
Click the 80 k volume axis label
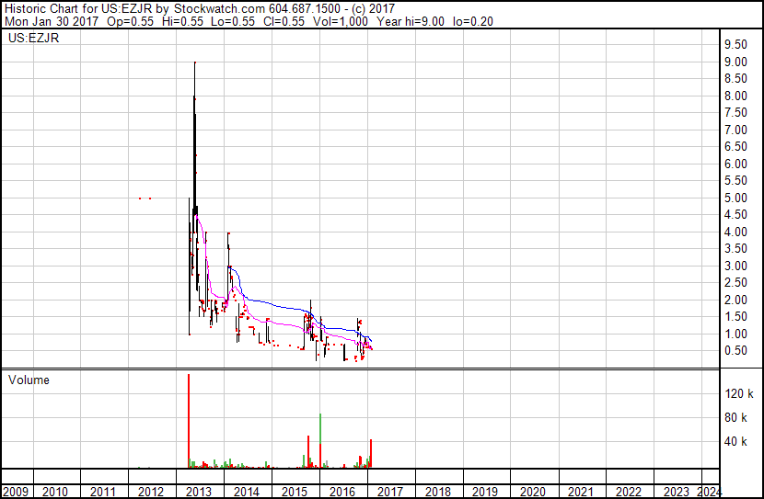735,417
